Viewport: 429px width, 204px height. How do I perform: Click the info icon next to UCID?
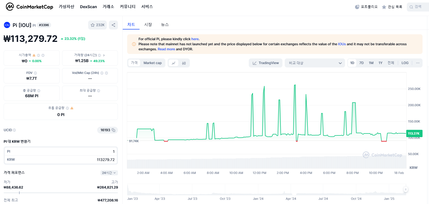pyautogui.click(x=14, y=130)
